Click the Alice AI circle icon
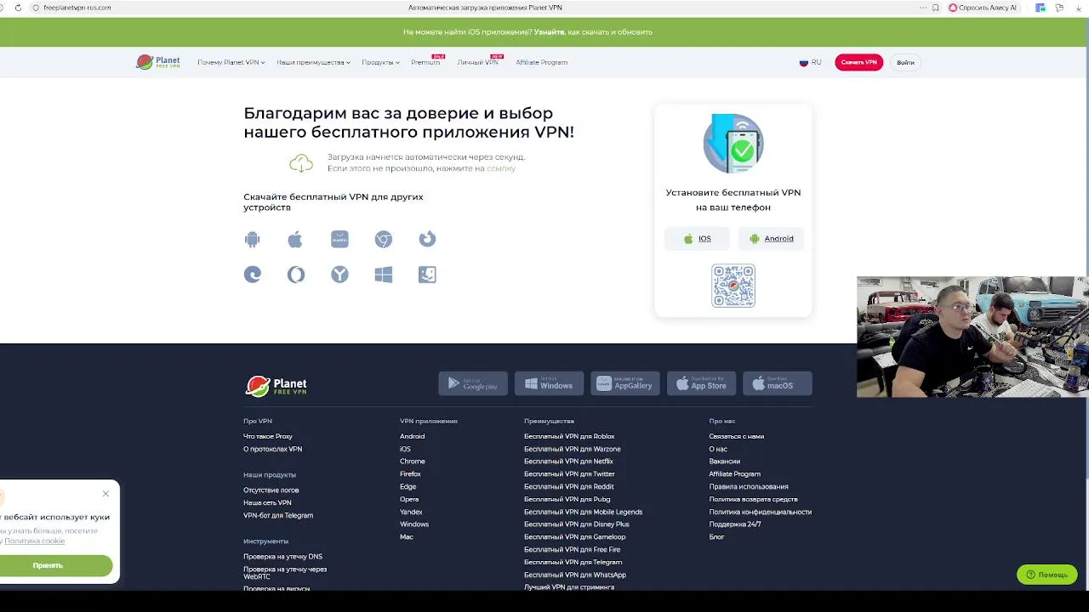1089x612 pixels. coord(953,8)
